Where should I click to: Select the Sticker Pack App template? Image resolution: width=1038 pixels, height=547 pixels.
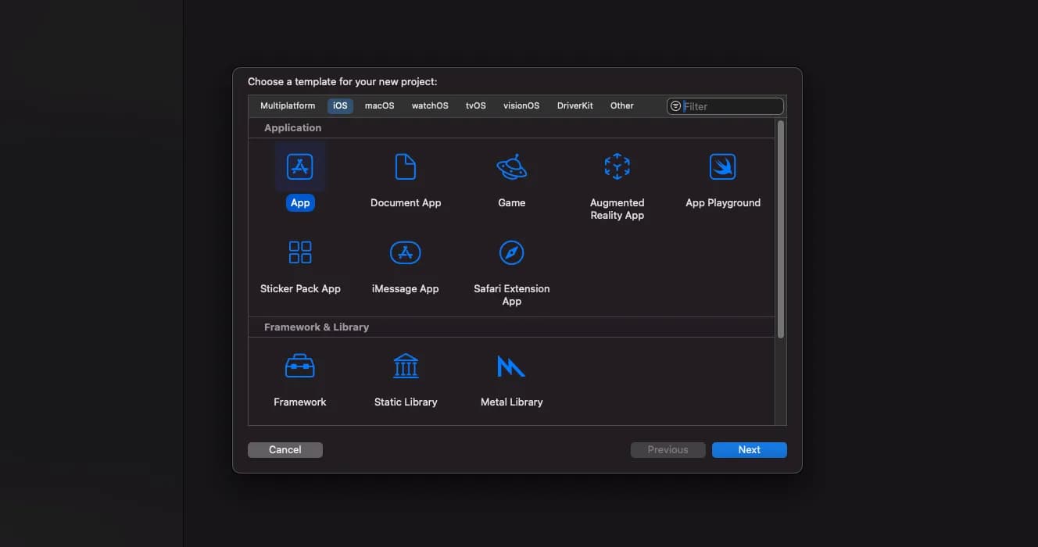click(300, 253)
